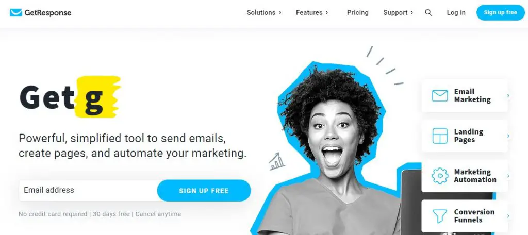Screen dimensions: 528x235
Task: Click the GetResponse envelope logo icon
Action: click(x=16, y=13)
